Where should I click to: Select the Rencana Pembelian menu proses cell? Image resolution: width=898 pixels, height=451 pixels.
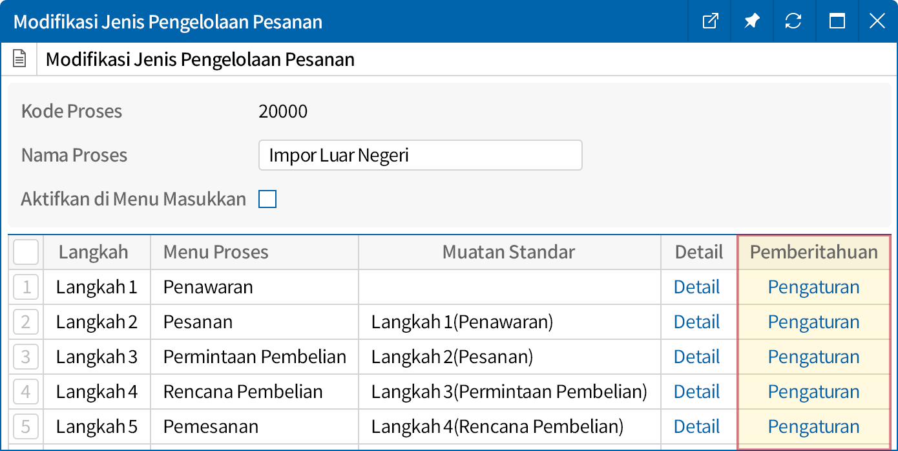[243, 392]
